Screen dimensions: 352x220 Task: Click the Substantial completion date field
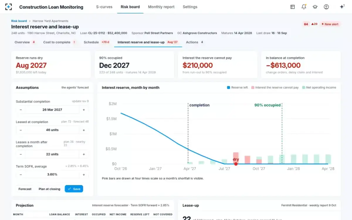(x=52, y=110)
